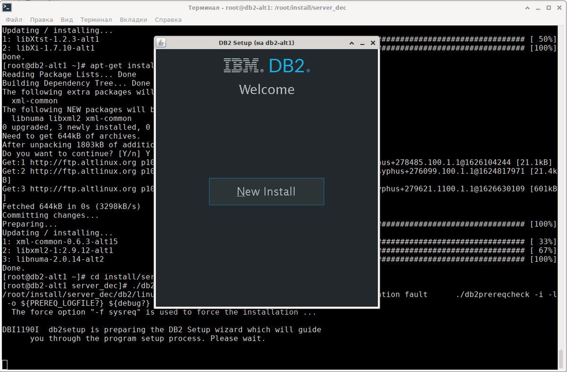Click "Fetched 644kB in 0s (3298kB/s)" line
The width and height of the screenshot is (567, 372).
(x=71, y=206)
